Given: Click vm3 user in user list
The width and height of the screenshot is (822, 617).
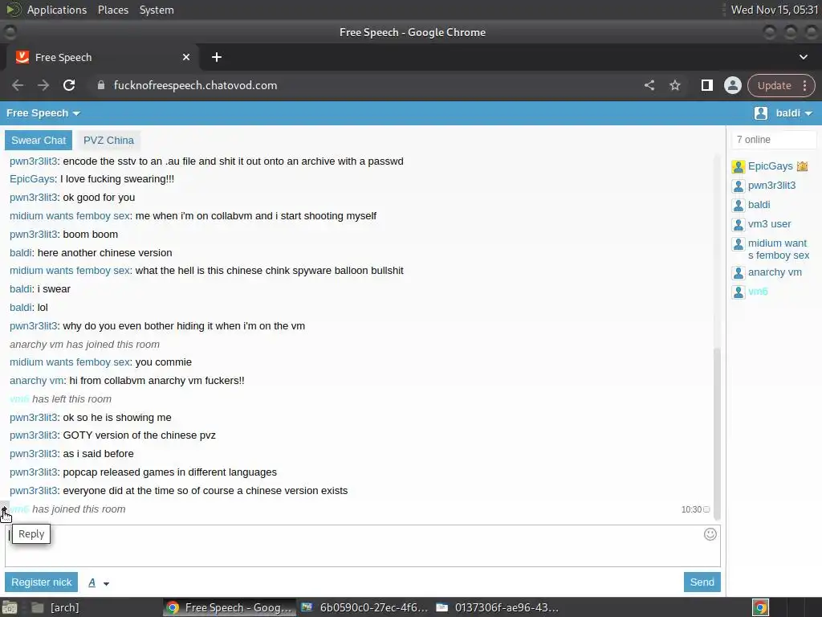Looking at the screenshot, I should [770, 224].
